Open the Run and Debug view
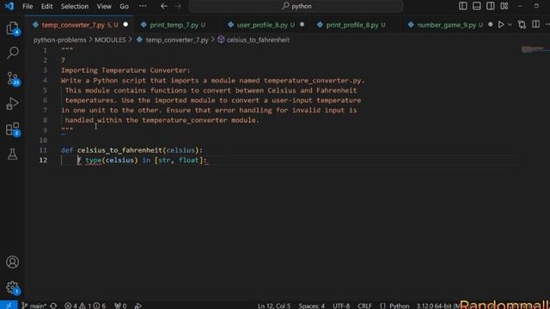 [x=12, y=104]
